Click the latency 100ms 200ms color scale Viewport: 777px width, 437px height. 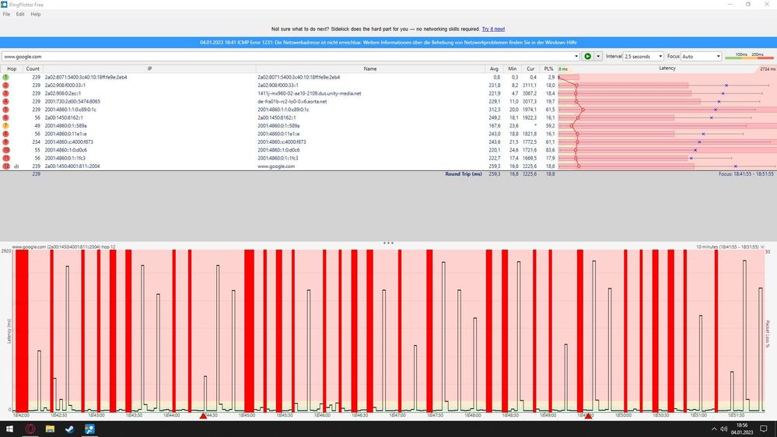749,57
